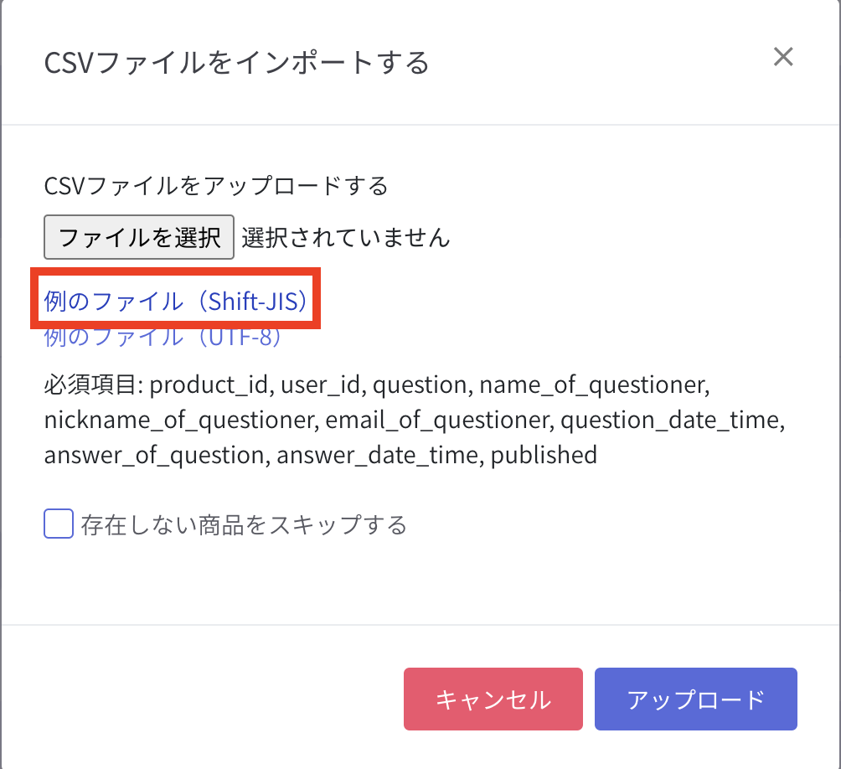The image size is (841, 769).
Task: Click the 存在しない商品をスキップする checkbox label
Action: [244, 526]
